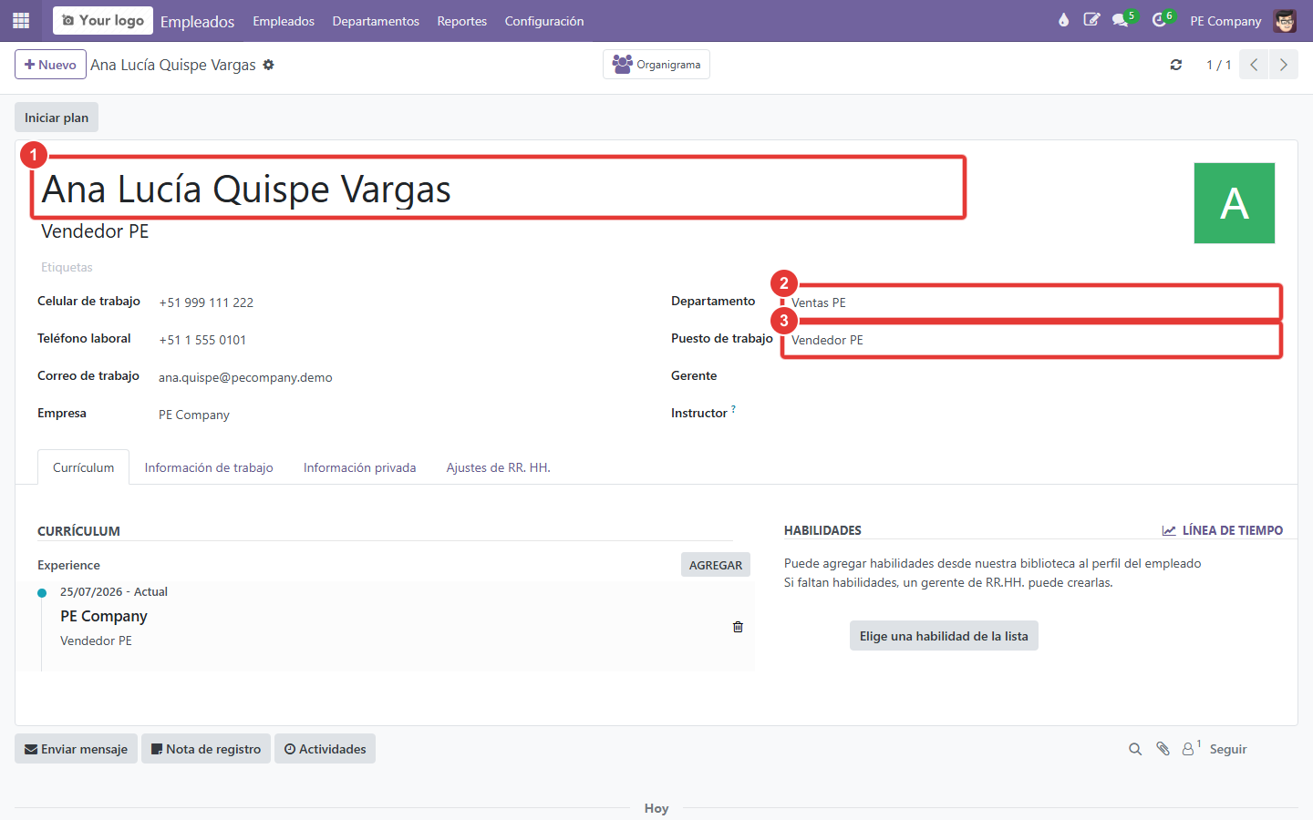Switch to Ajustes de RR. HH. tab
The width and height of the screenshot is (1313, 820).
click(x=498, y=467)
